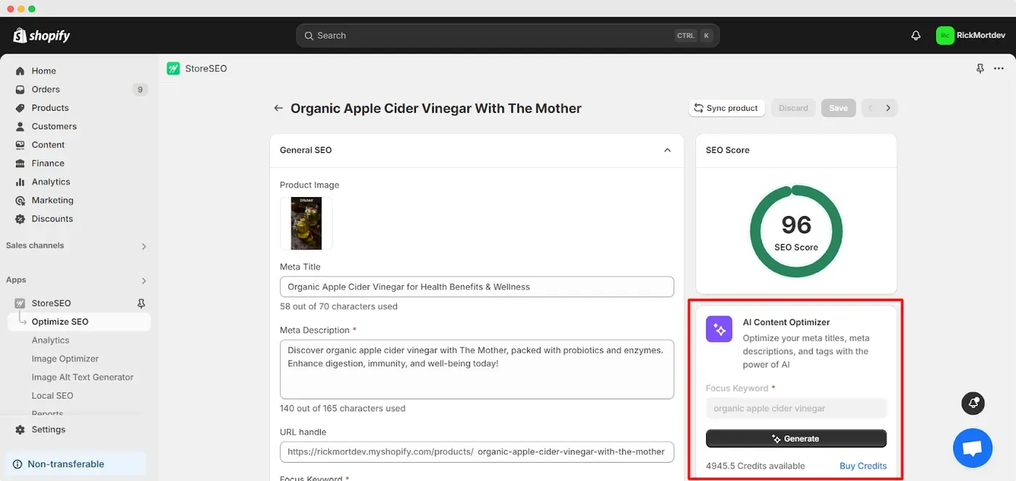
Task: Click the Non-transferable badge
Action: tap(75, 464)
